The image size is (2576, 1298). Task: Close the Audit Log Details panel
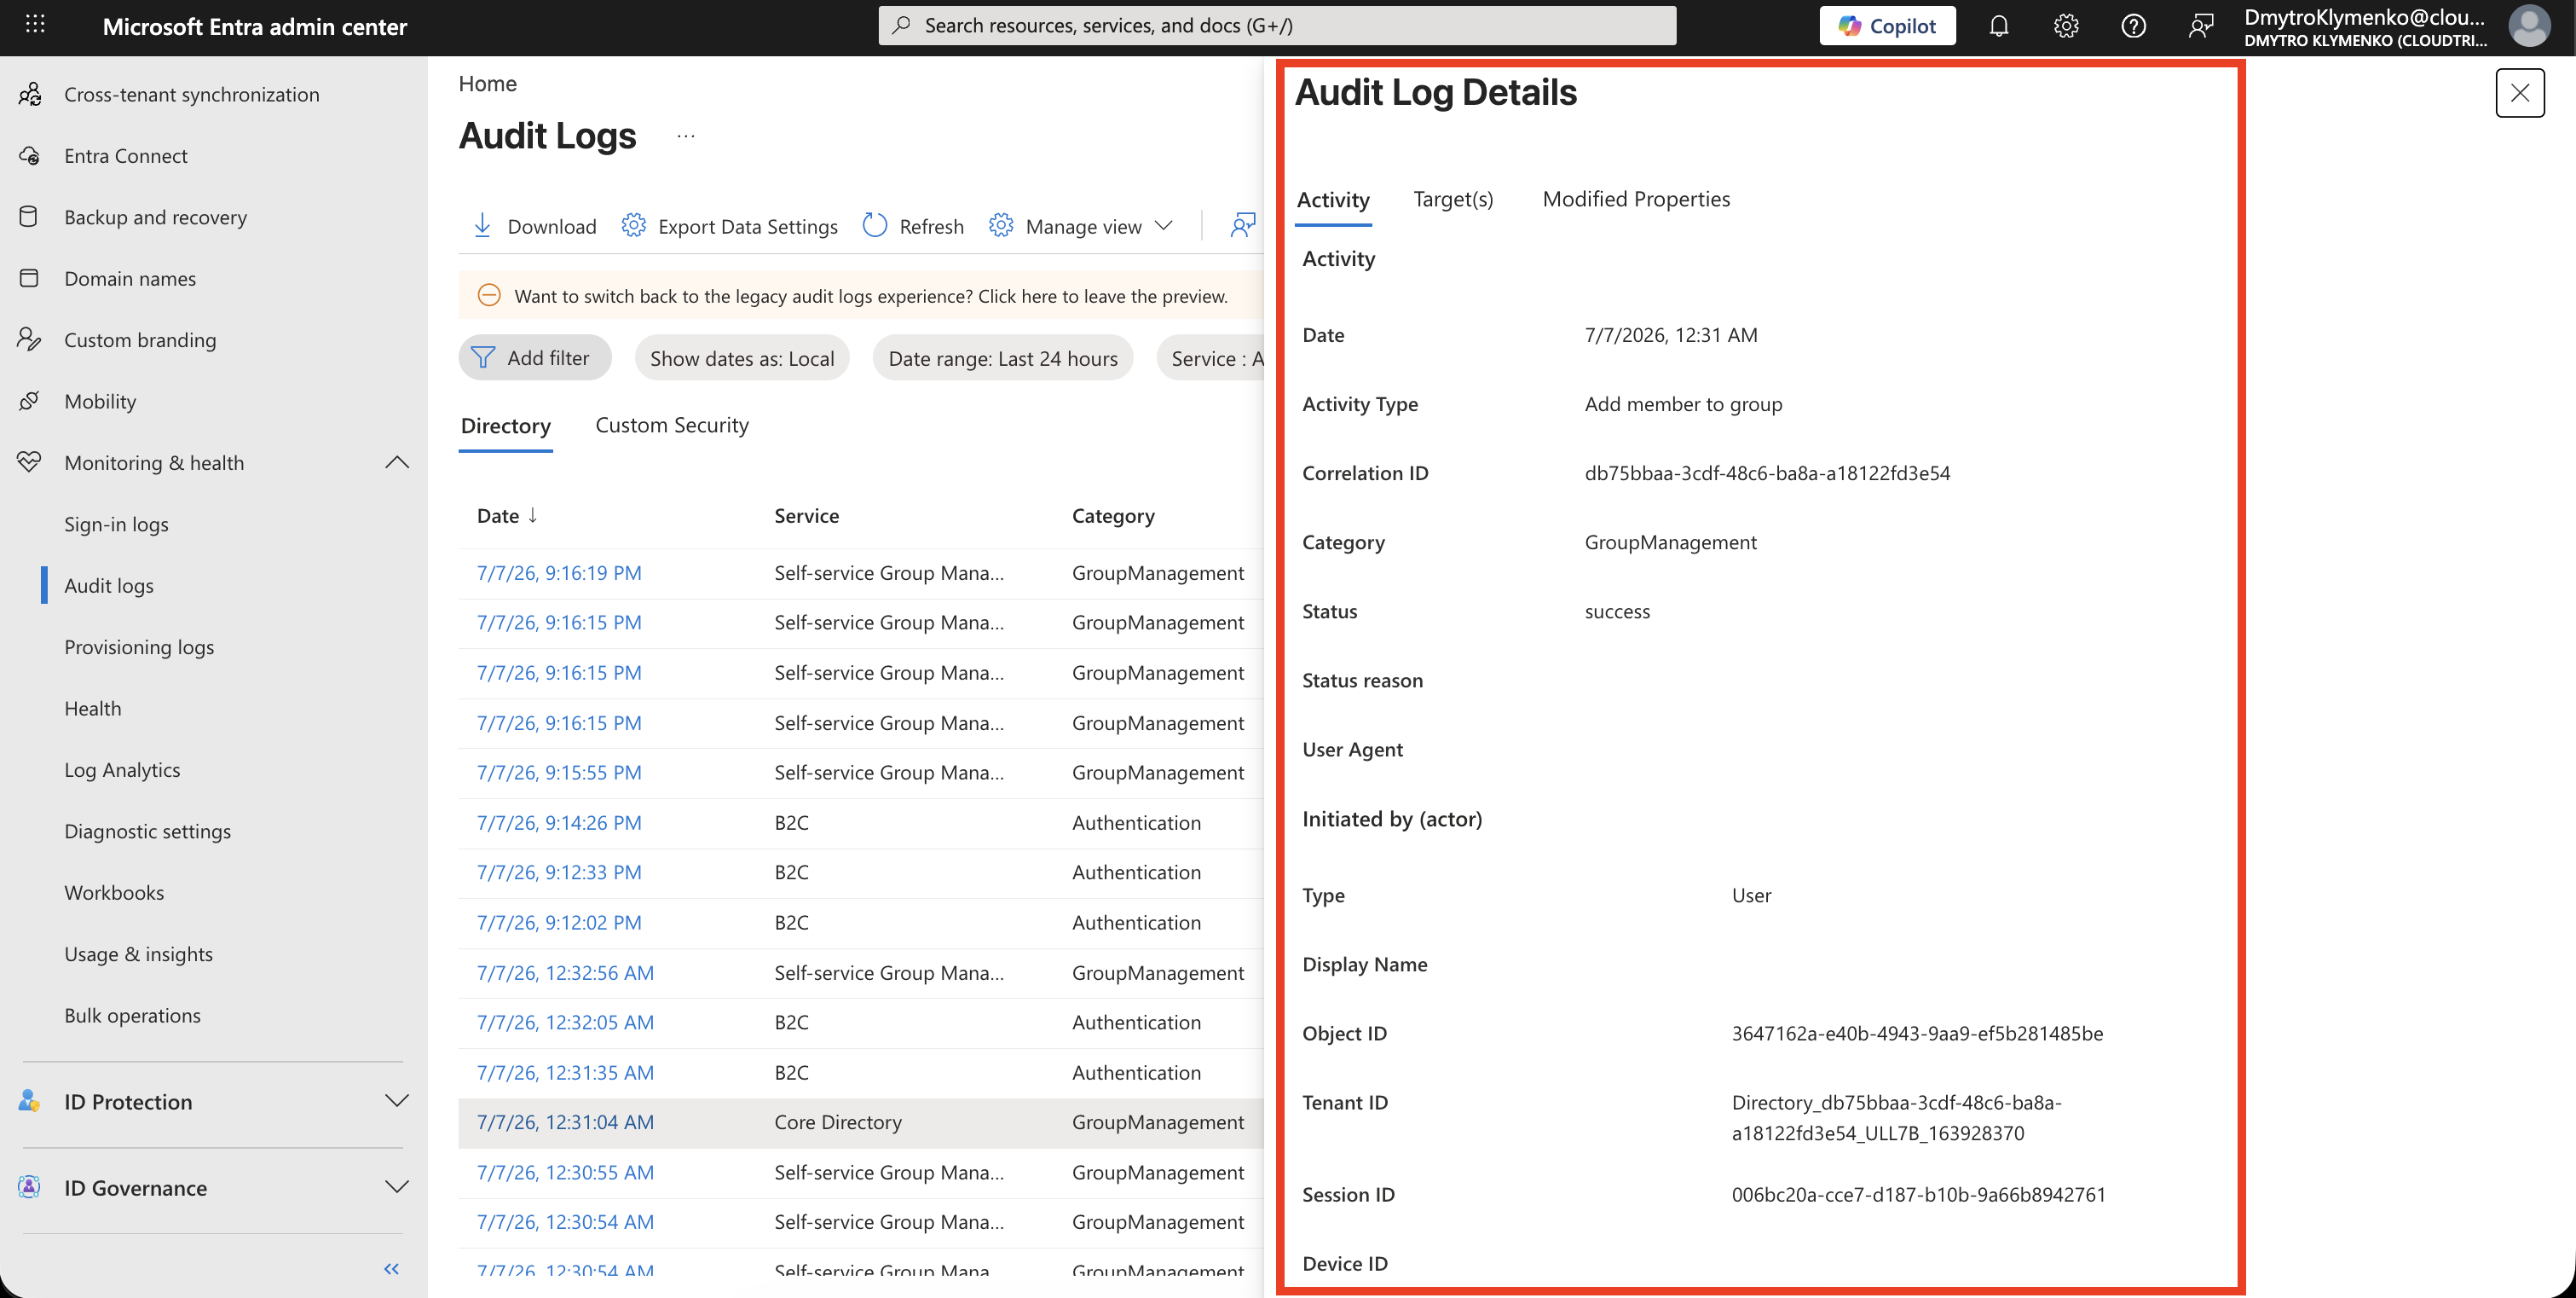coord(2519,93)
